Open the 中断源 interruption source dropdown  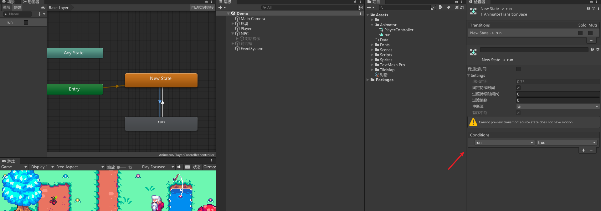(558, 106)
